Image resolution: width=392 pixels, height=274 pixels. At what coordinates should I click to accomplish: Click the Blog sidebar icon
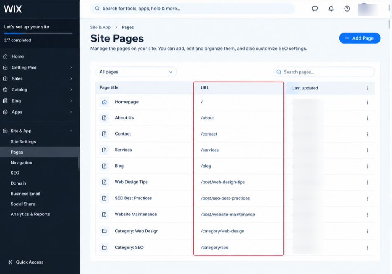pos(5,101)
